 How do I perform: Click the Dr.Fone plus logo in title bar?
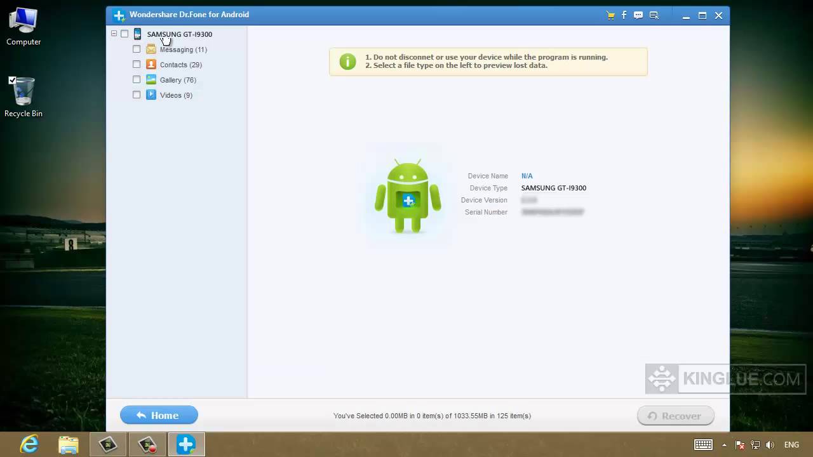[x=119, y=15]
